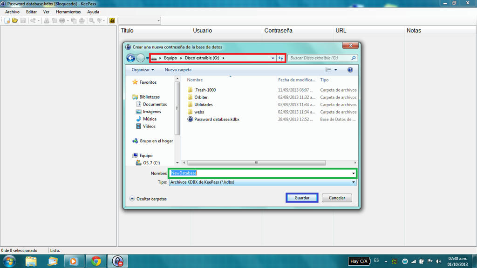Click the yellow Lock workspace padlock icon
This screenshot has width=477, height=268.
112,20
